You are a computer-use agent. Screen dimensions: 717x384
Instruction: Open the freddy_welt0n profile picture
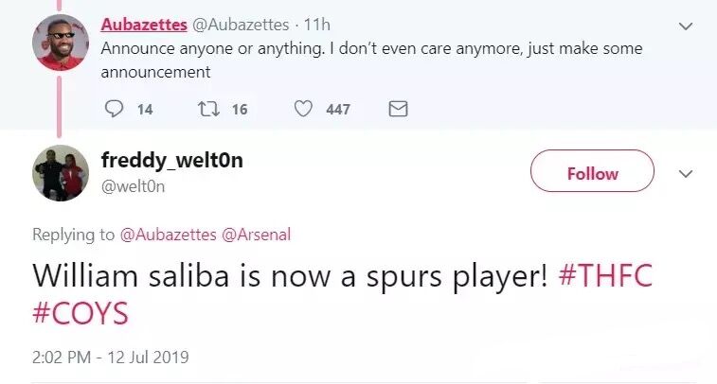pyautogui.click(x=61, y=173)
